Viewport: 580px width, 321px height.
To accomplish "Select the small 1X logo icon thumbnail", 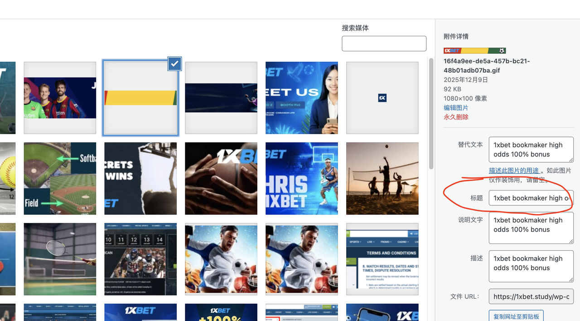I will (x=382, y=98).
